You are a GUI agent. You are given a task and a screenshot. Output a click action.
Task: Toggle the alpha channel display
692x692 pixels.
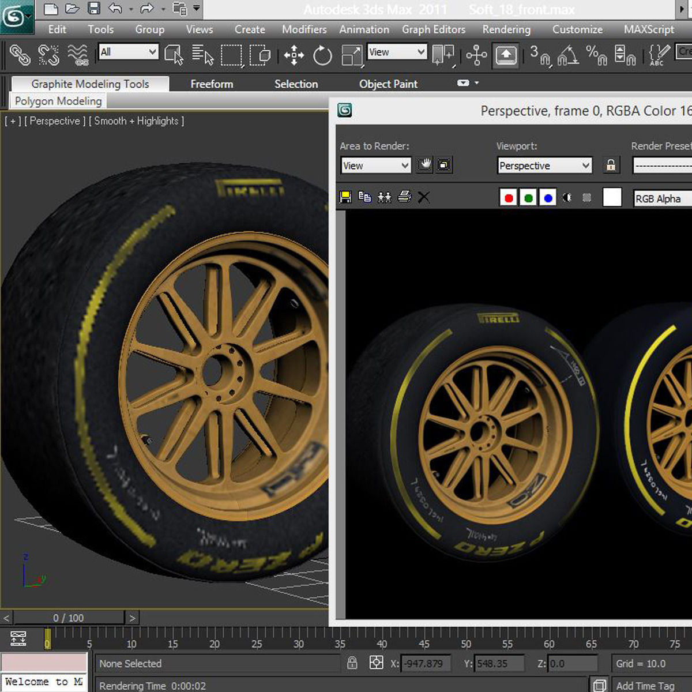point(567,198)
